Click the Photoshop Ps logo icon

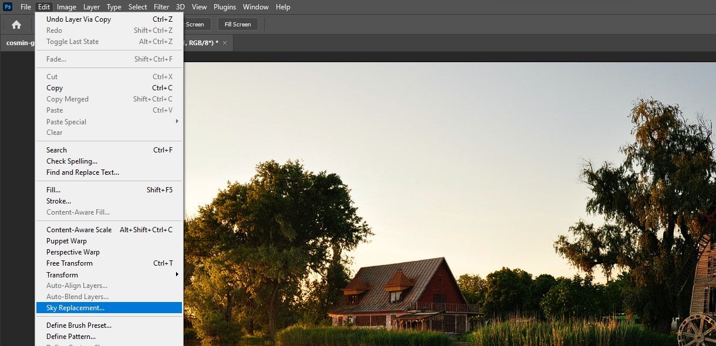pyautogui.click(x=8, y=7)
